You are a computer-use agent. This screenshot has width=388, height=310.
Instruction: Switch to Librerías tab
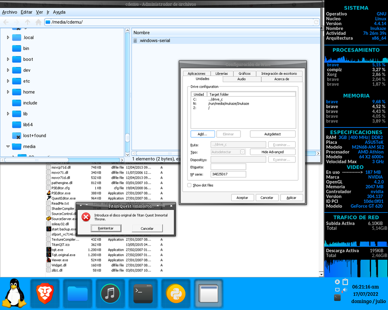pyautogui.click(x=222, y=73)
